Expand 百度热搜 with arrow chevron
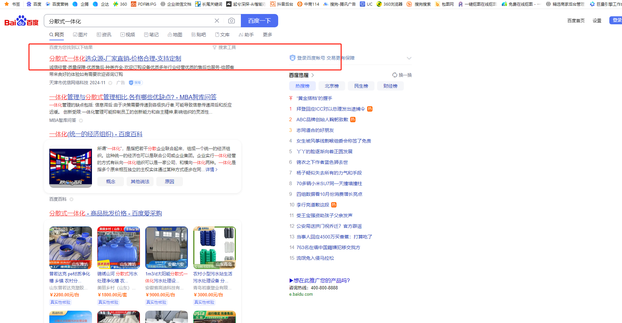The image size is (622, 323). [312, 75]
